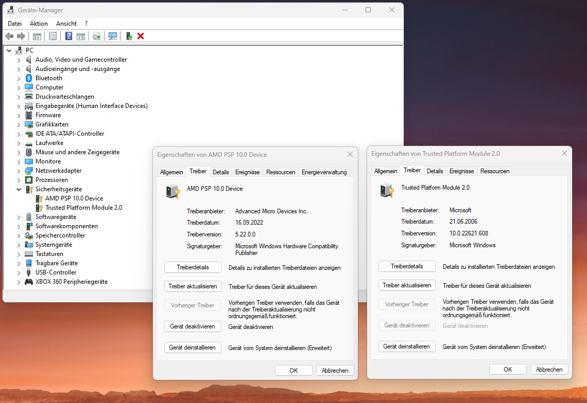Click the gear page with green arrow icon
Screen dimensions: 587x403
(97, 36)
